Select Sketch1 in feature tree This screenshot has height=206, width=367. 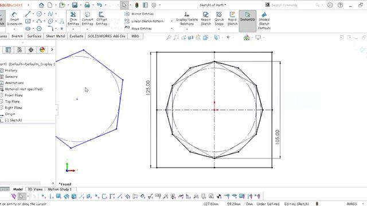13,120
